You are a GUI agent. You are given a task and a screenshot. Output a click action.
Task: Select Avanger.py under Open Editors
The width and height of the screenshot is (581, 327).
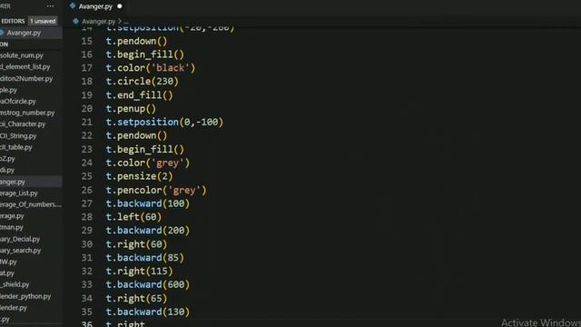(x=24, y=33)
